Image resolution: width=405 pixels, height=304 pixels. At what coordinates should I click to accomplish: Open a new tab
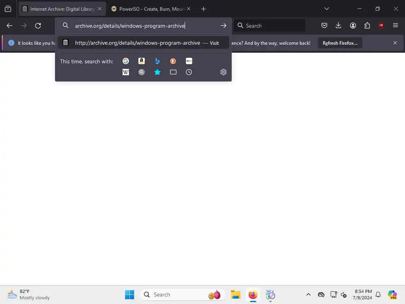[x=204, y=9]
